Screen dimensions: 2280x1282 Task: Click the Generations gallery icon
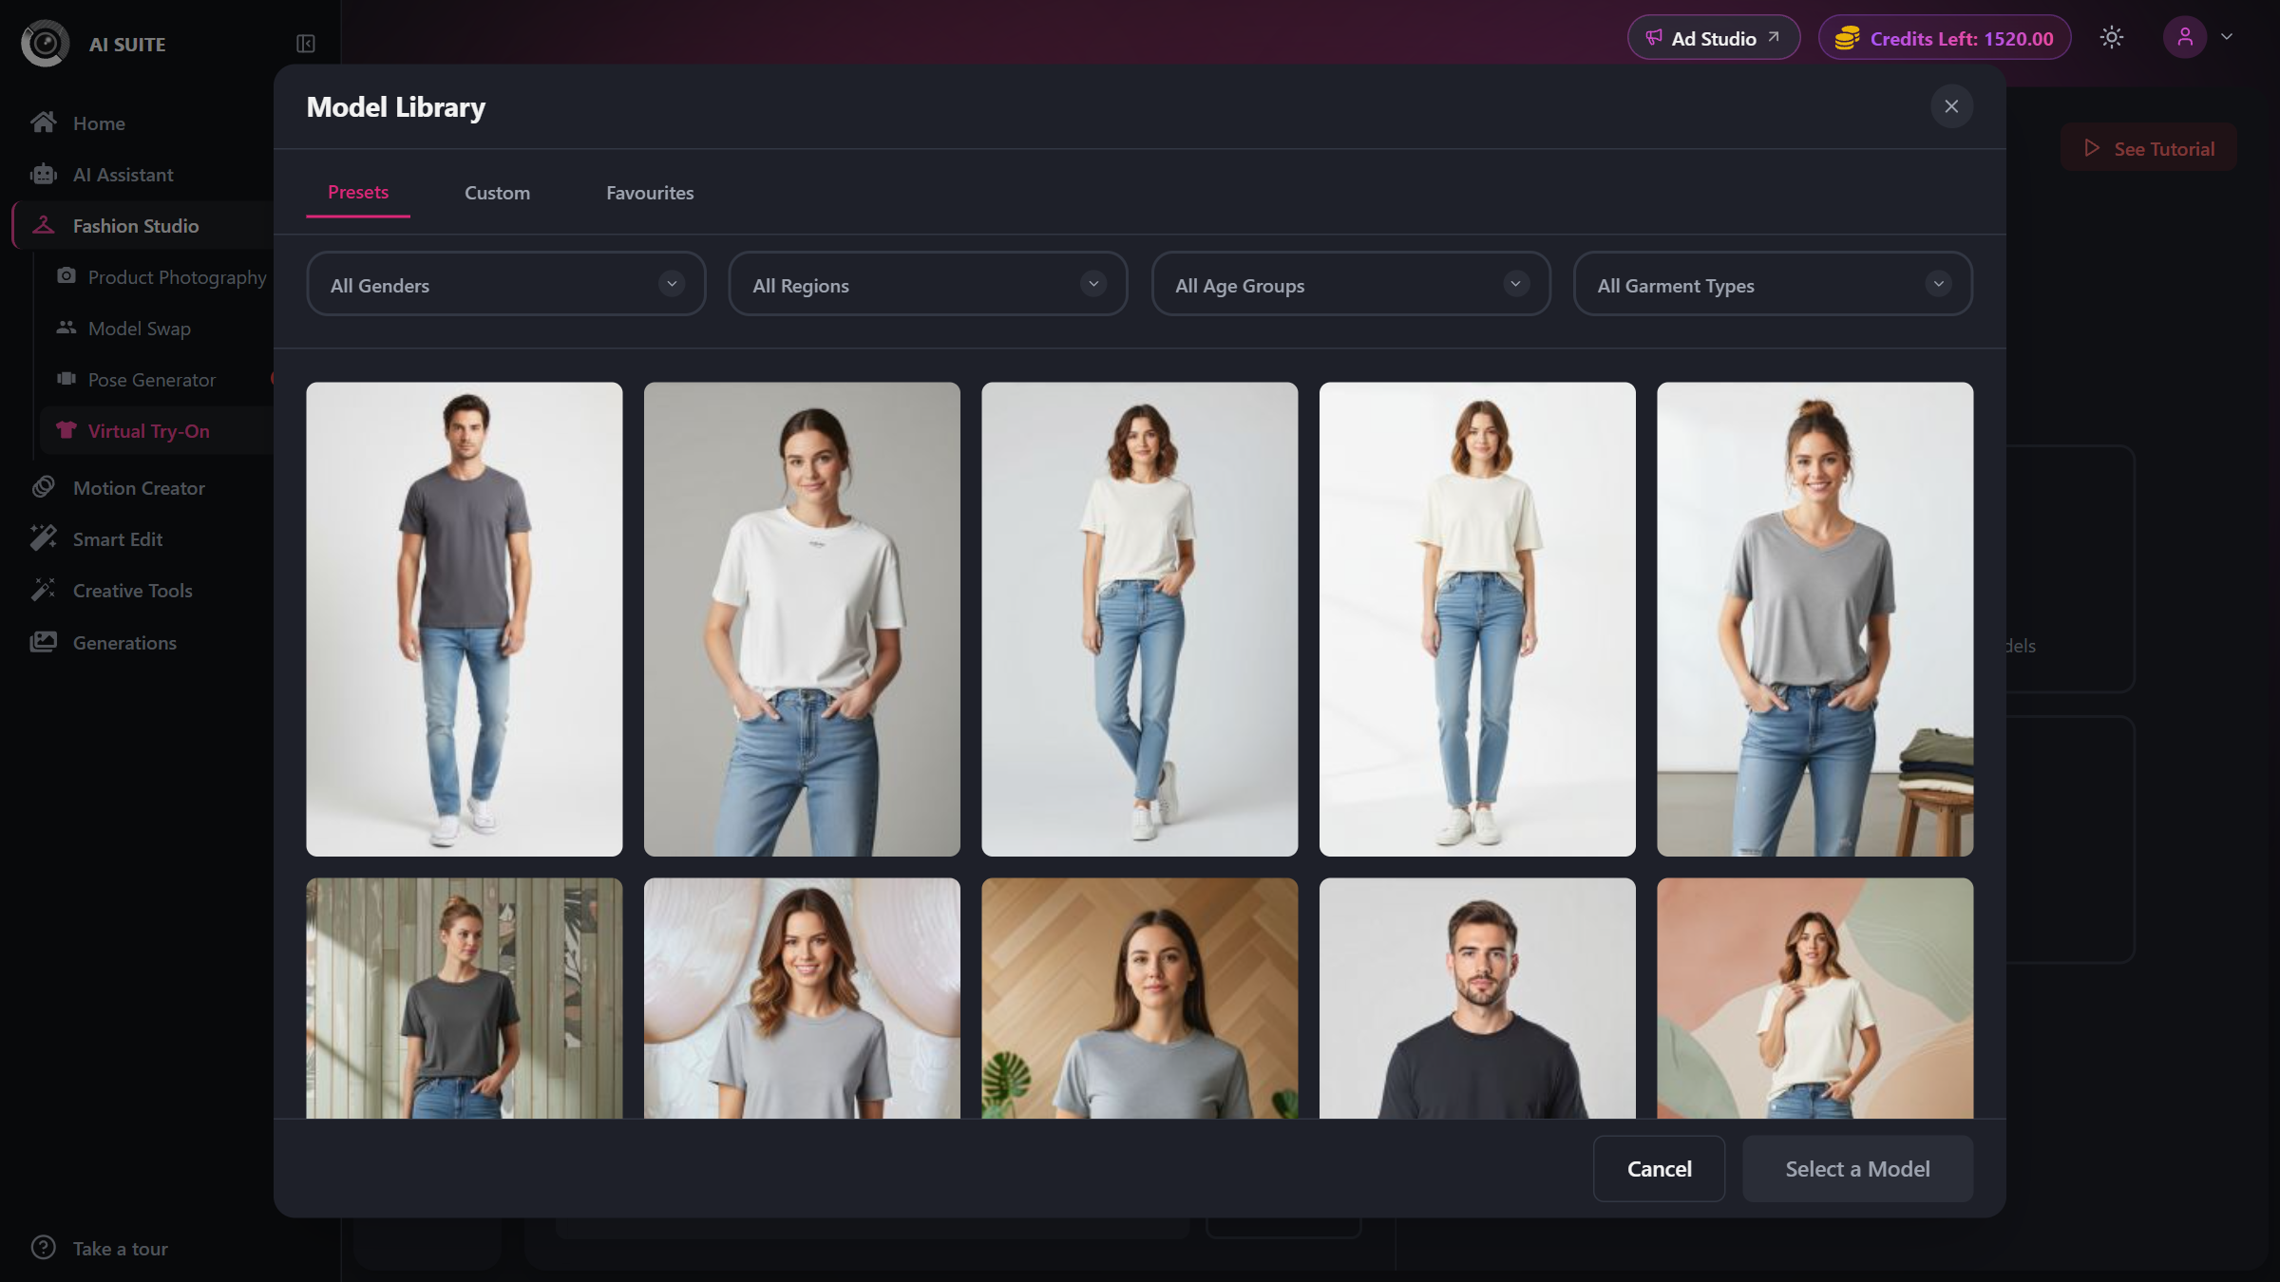click(x=43, y=642)
